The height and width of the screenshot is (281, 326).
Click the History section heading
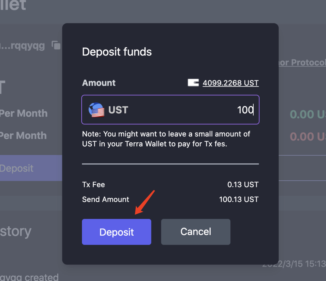15,231
